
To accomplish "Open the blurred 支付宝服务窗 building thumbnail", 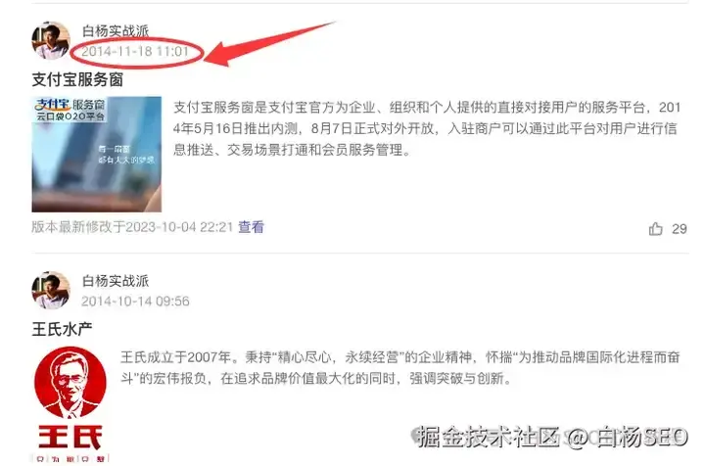I will pos(97,154).
